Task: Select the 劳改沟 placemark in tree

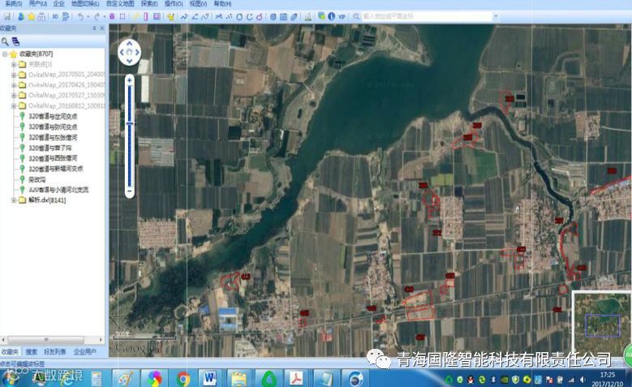Action: [37, 179]
